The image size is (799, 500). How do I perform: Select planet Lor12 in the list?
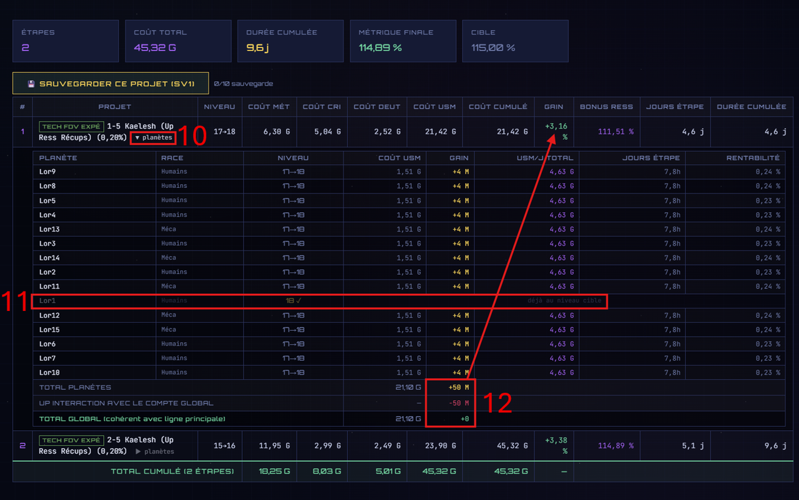coord(49,315)
